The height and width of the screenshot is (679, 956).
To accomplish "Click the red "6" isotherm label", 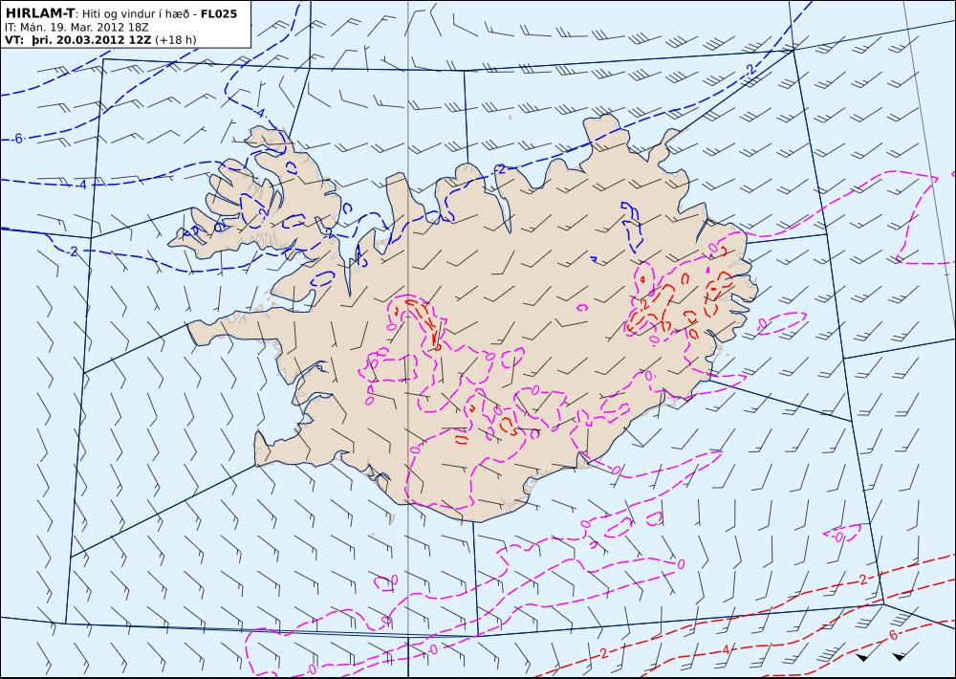I will pyautogui.click(x=893, y=635).
